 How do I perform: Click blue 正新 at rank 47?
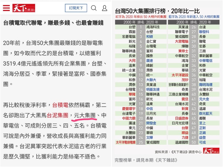[202, 128]
